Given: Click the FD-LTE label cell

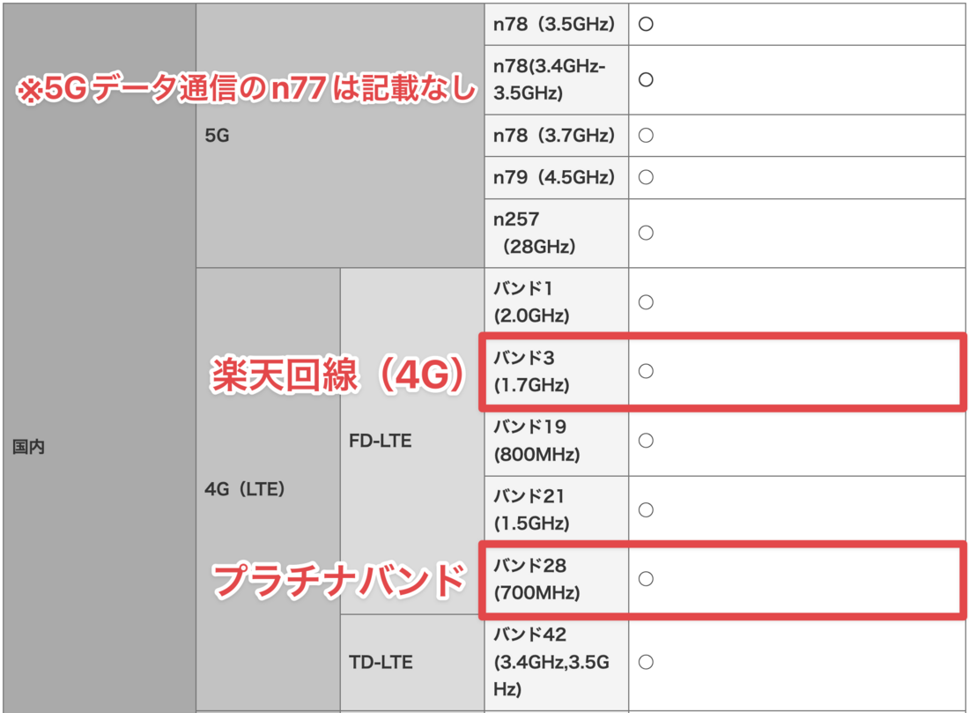Looking at the screenshot, I should [x=412, y=441].
